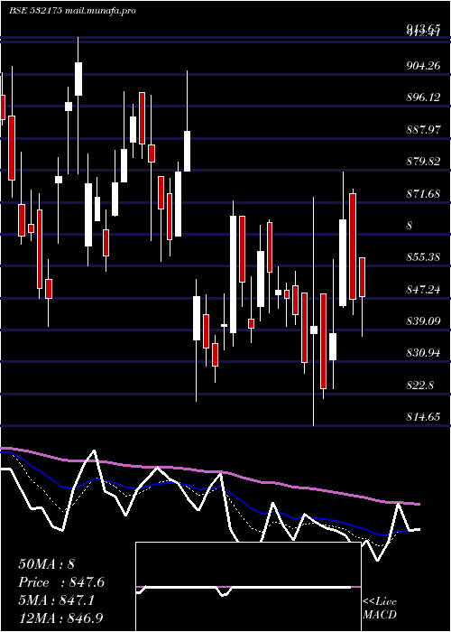Click the 887.97 price axis label
Screen dimensions: 451x632
(423, 130)
